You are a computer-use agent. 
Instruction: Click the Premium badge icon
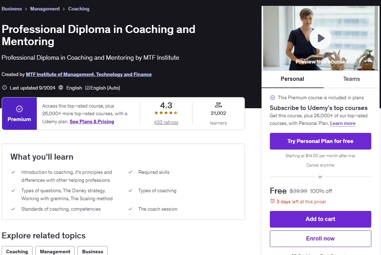(19, 109)
